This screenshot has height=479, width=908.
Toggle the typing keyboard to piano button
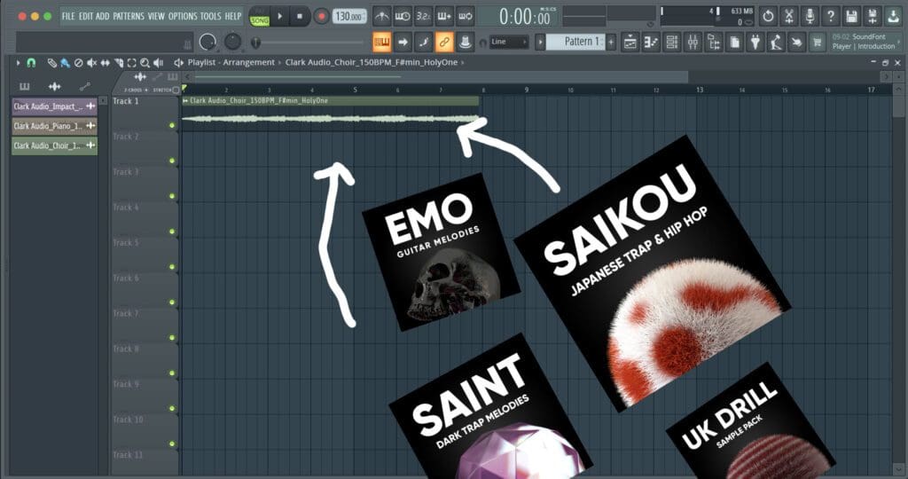[x=381, y=42]
